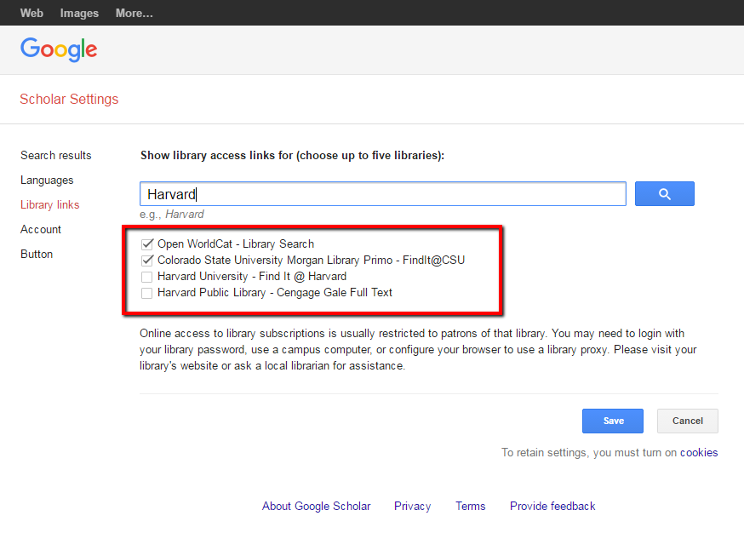Check Harvard Public Library - Cengage Gale
Screen dimensions: 744x533
click(x=147, y=293)
